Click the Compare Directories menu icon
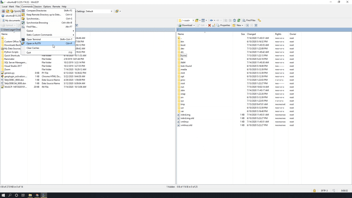Image resolution: width=352 pixels, height=198 pixels. click(23, 11)
